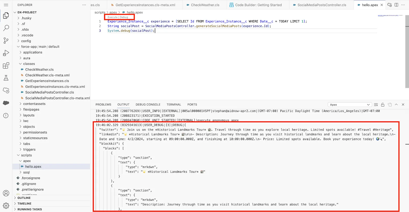Open CheckWeather.cls in the explorer tree
This screenshot has height=212, width=409.
[x=39, y=70]
